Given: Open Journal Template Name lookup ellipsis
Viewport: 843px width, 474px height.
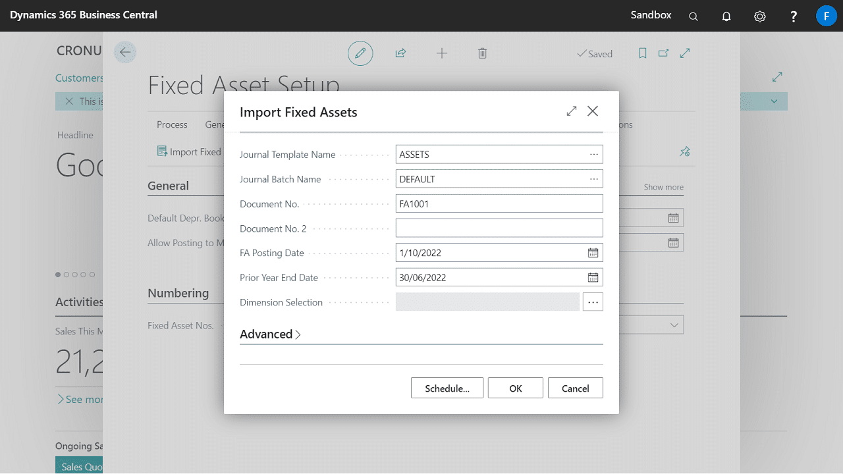Looking at the screenshot, I should tap(593, 154).
